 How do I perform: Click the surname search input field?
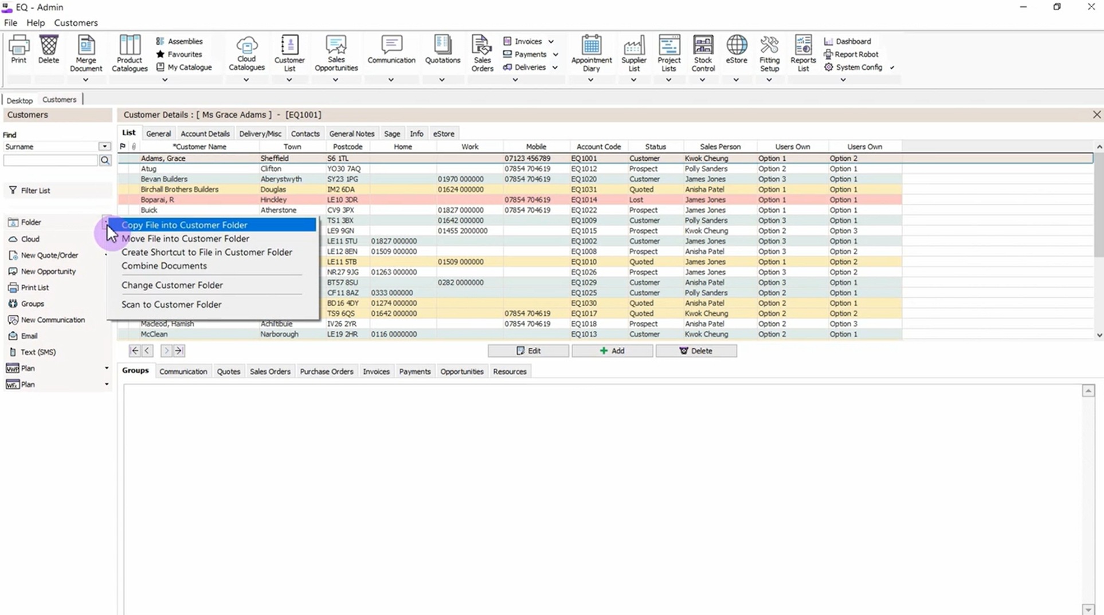pos(50,161)
